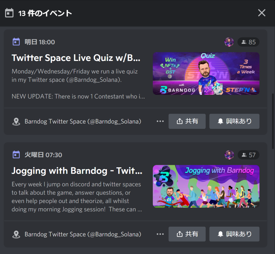Click the Jogging with Barndog banner image
The height and width of the screenshot is (254, 275).
click(206, 186)
